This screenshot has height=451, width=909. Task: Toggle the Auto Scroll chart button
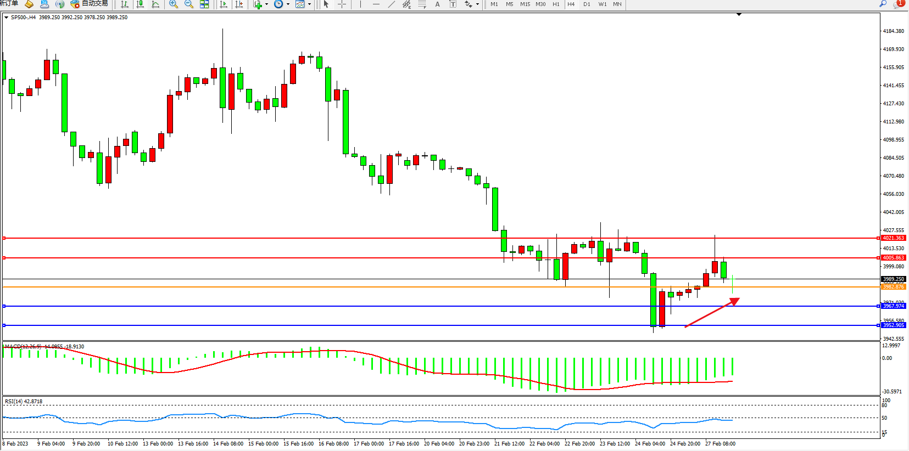(x=224, y=4)
